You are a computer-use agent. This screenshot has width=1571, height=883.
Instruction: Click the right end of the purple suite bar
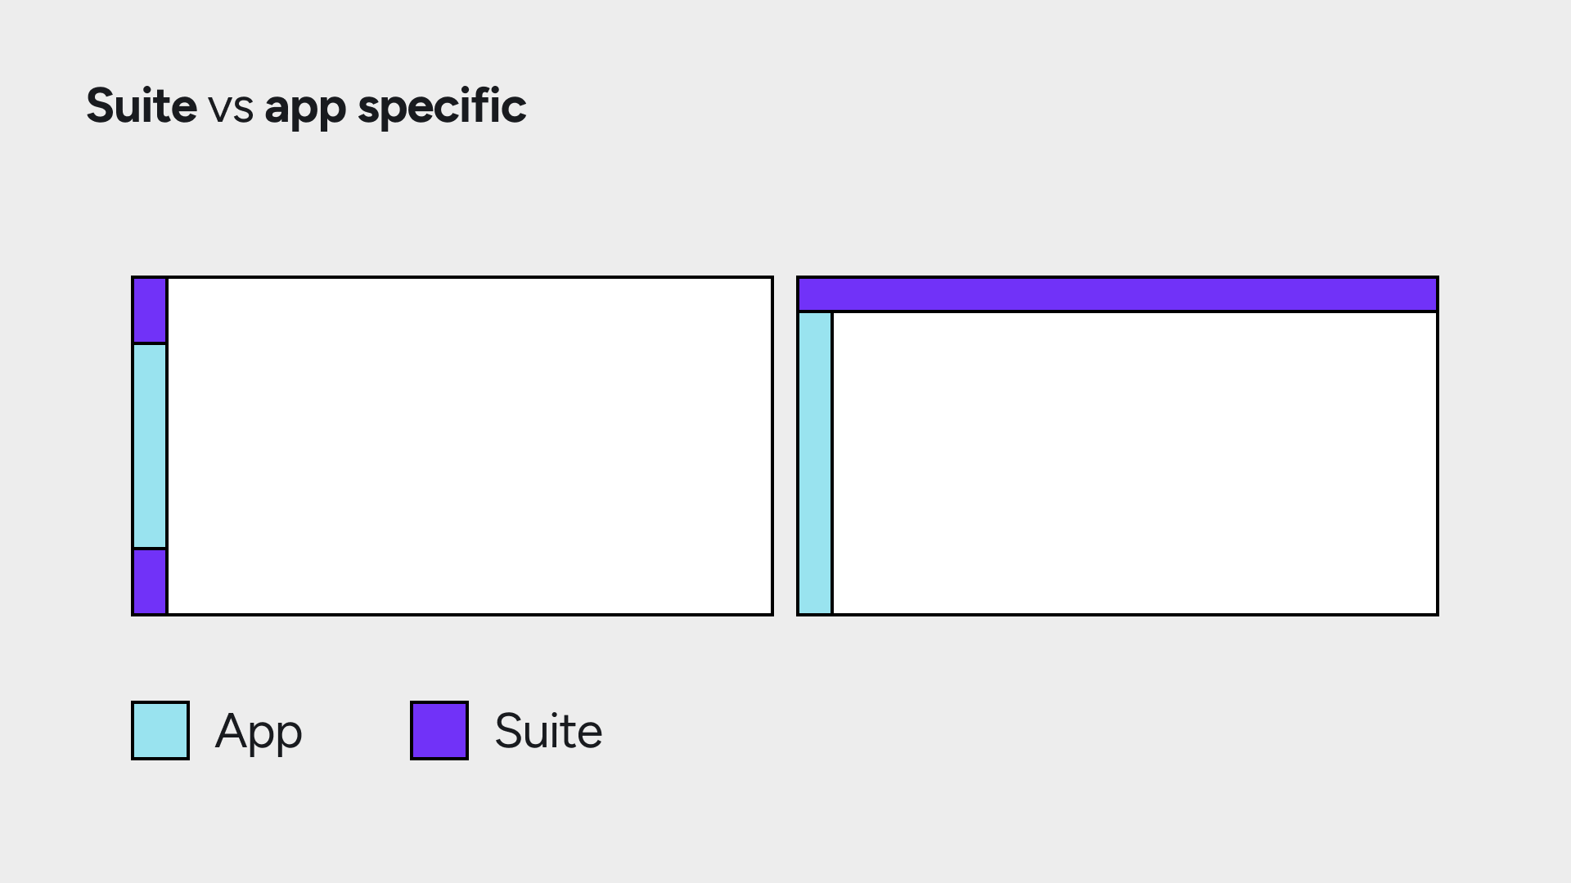point(1407,294)
